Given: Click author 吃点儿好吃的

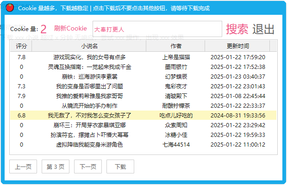Looking at the screenshot, I should coord(176,115).
